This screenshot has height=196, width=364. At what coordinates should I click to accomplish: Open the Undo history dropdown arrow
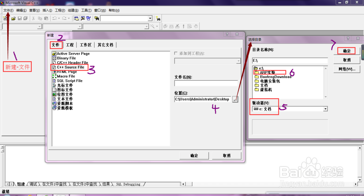pyautogui.click(x=59, y=18)
